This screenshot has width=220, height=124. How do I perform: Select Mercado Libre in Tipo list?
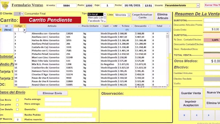95,17
